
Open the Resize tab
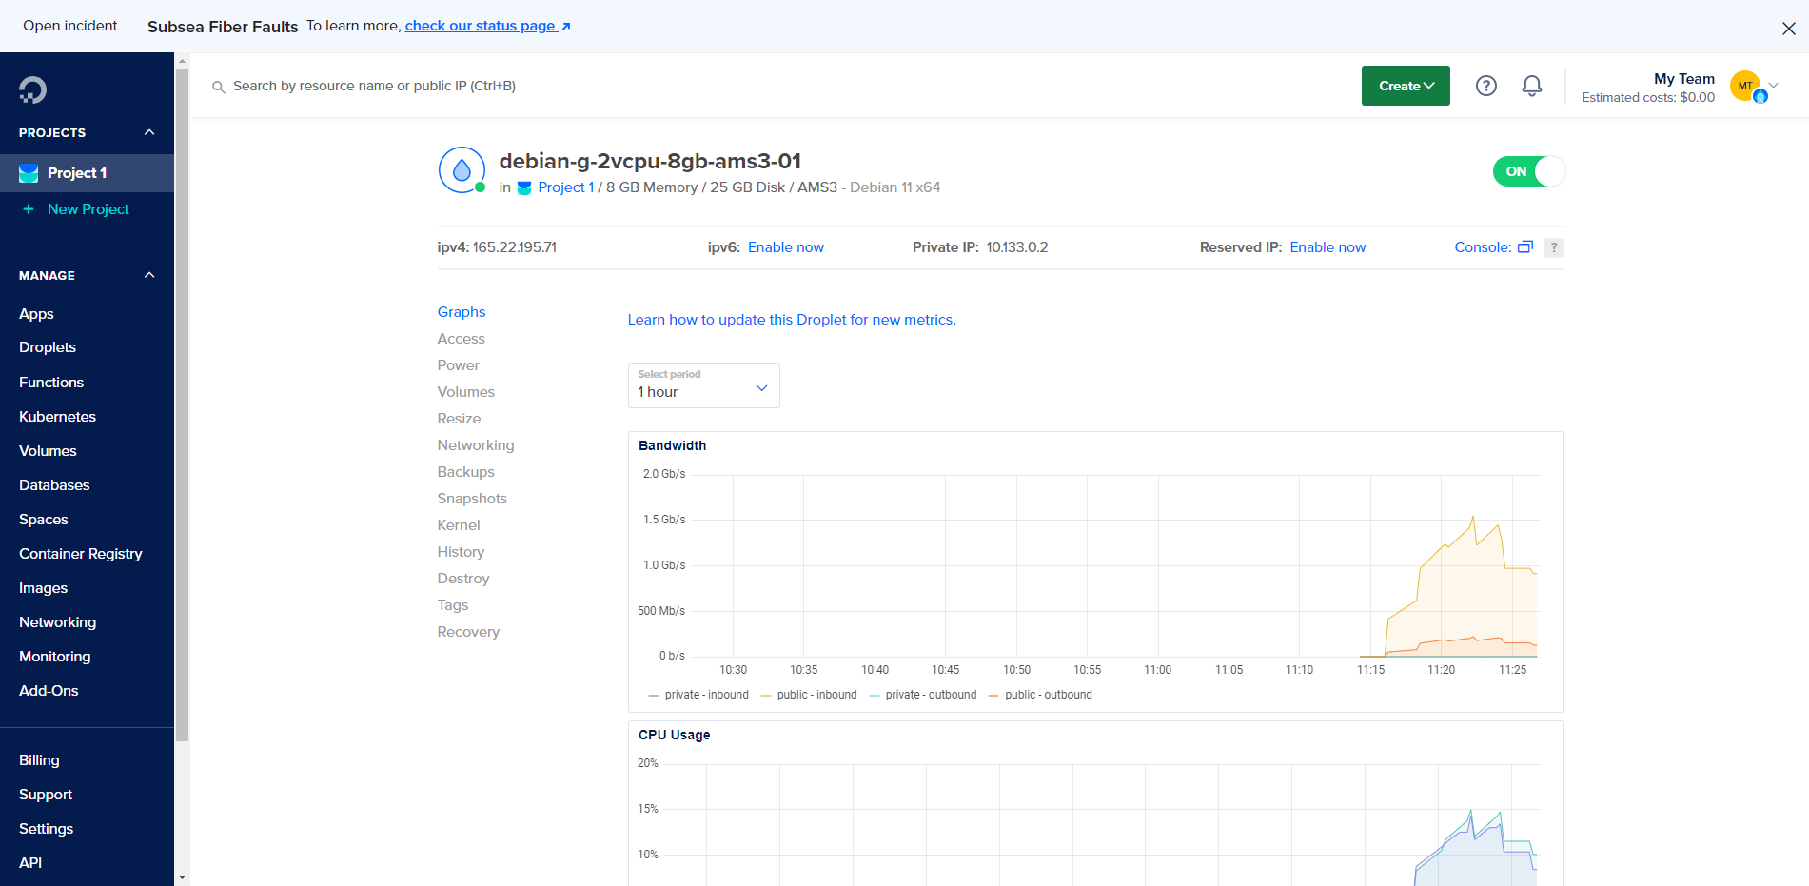[460, 419]
